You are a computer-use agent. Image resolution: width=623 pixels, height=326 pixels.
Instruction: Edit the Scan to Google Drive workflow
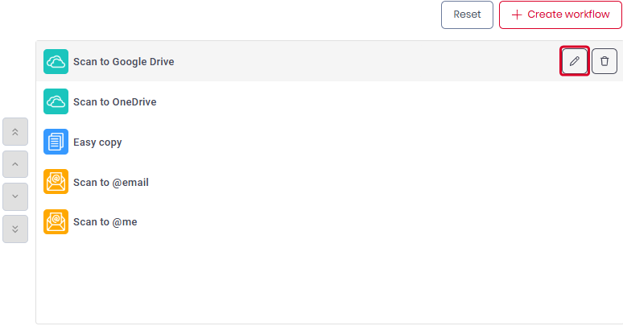coord(574,61)
